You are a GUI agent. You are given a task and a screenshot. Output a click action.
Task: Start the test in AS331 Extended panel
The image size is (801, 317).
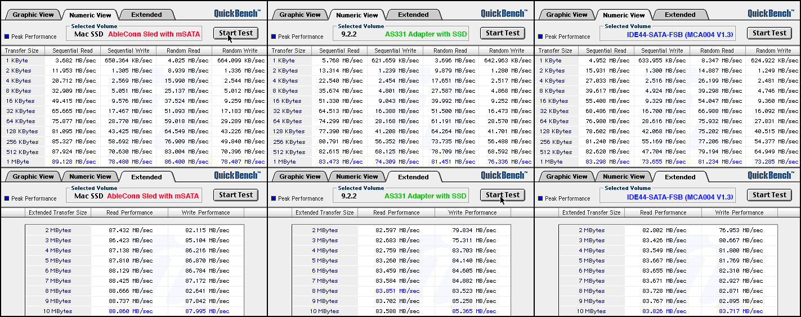503,195
